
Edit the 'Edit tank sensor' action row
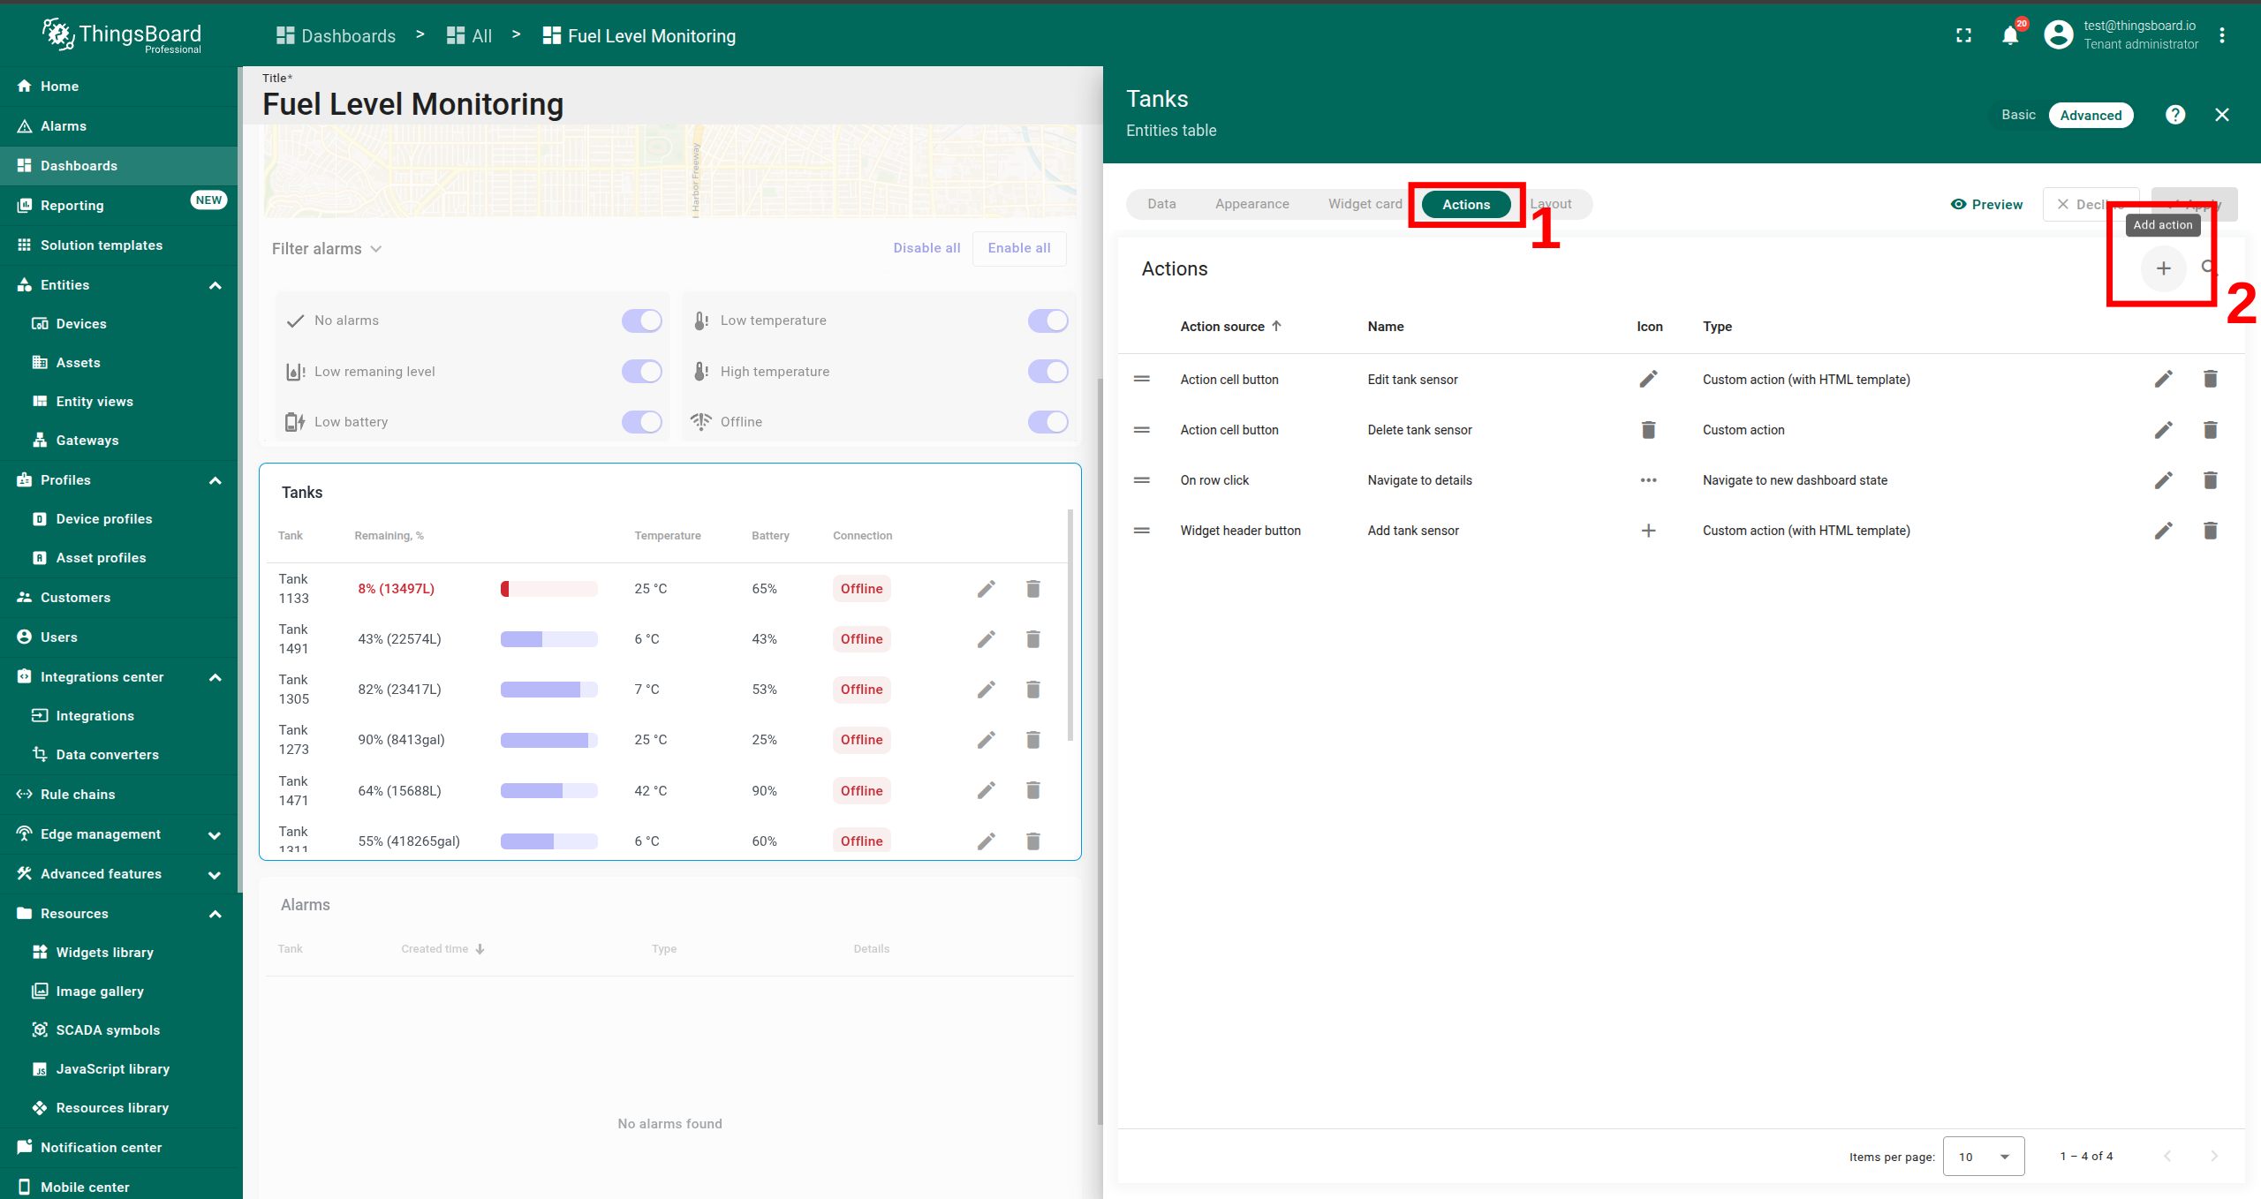tap(2163, 380)
